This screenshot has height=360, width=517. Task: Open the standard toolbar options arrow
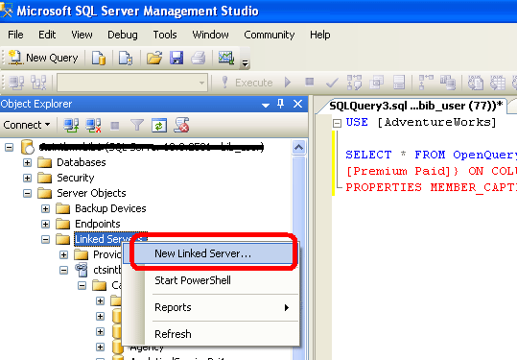tap(245, 62)
